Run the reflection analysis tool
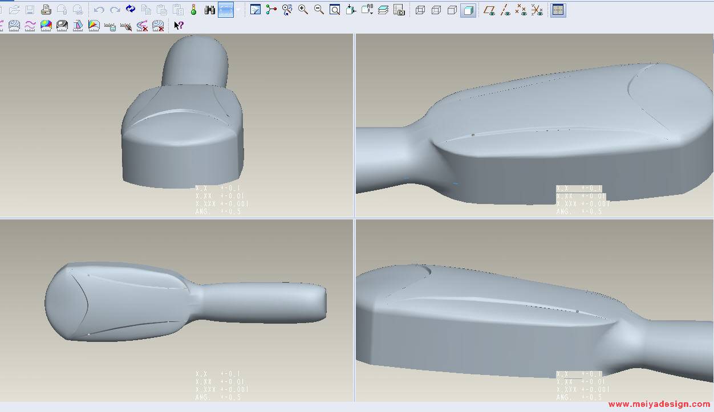This screenshot has height=412, width=714. pos(62,26)
